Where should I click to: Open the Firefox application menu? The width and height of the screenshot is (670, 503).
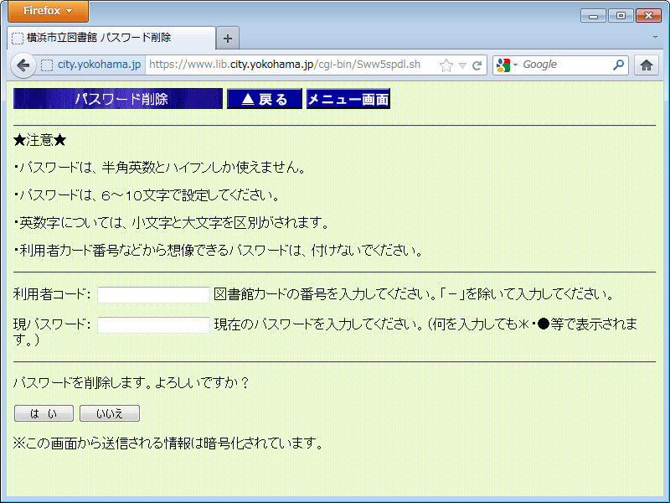click(x=48, y=11)
